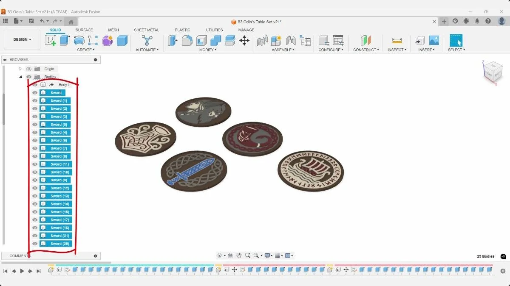Screen dimensions: 510x286
Task: Select the Box primitive tool
Action: 122,40
